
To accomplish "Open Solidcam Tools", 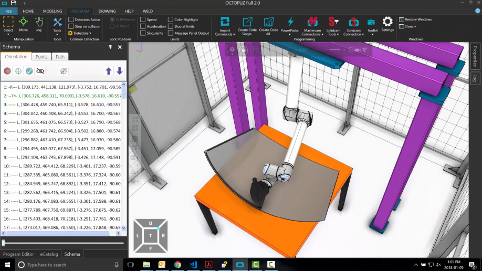I will tap(333, 26).
